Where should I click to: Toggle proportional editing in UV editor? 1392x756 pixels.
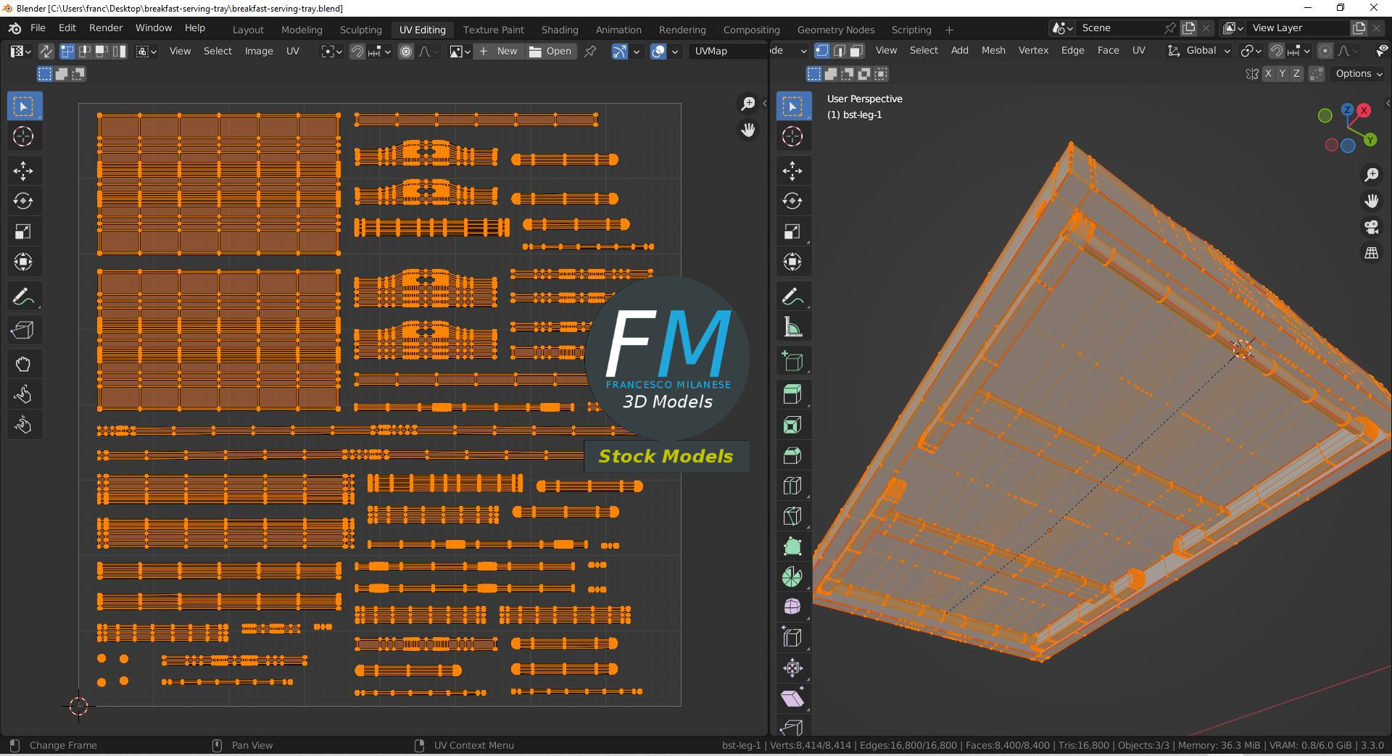click(x=406, y=51)
